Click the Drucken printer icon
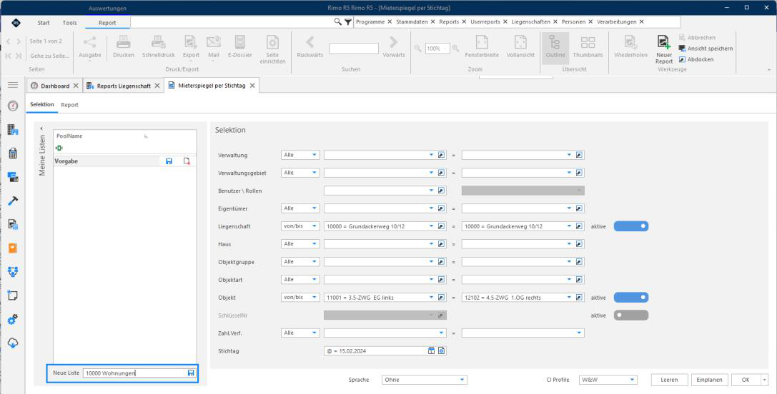 pos(124,42)
